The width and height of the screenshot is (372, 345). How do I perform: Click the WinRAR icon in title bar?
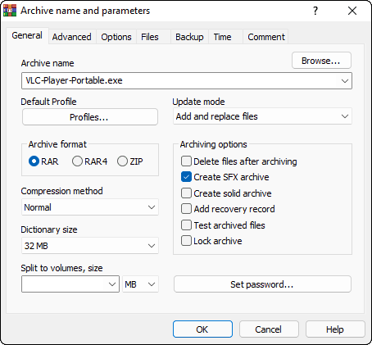[x=10, y=11]
